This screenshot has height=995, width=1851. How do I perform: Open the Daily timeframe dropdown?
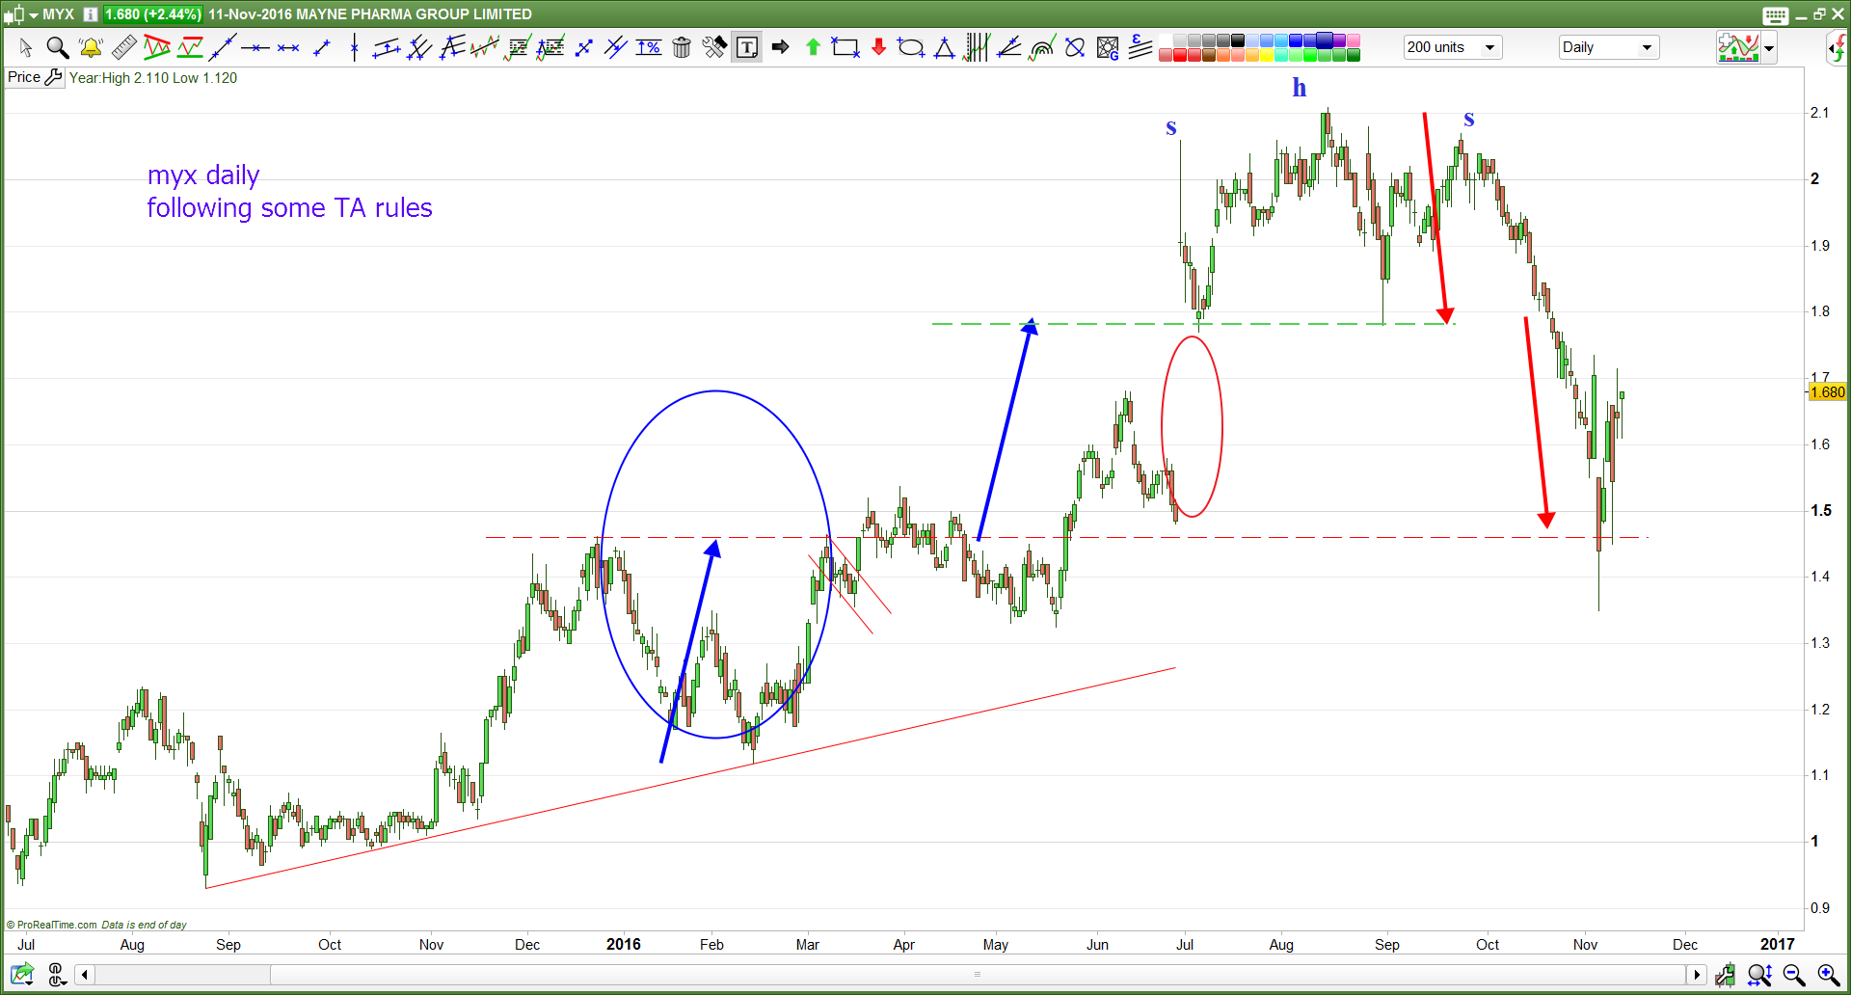(x=1608, y=47)
